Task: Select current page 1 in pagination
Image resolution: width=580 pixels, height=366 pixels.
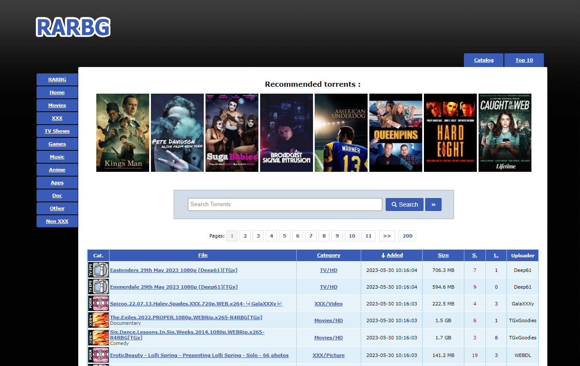Action: (232, 236)
